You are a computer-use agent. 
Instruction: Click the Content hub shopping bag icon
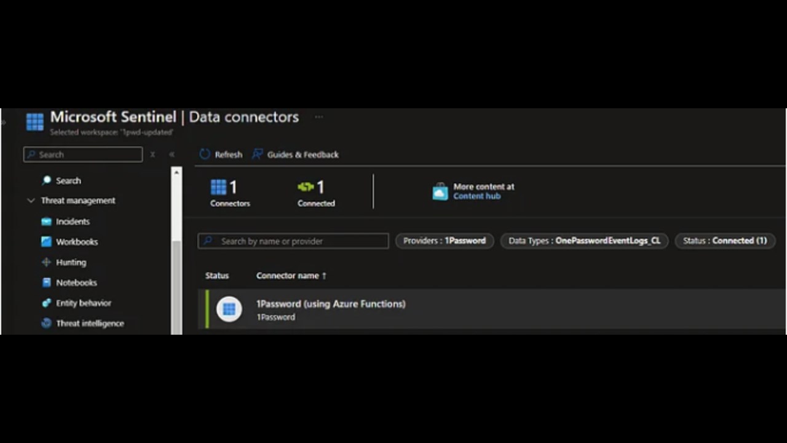coord(440,191)
